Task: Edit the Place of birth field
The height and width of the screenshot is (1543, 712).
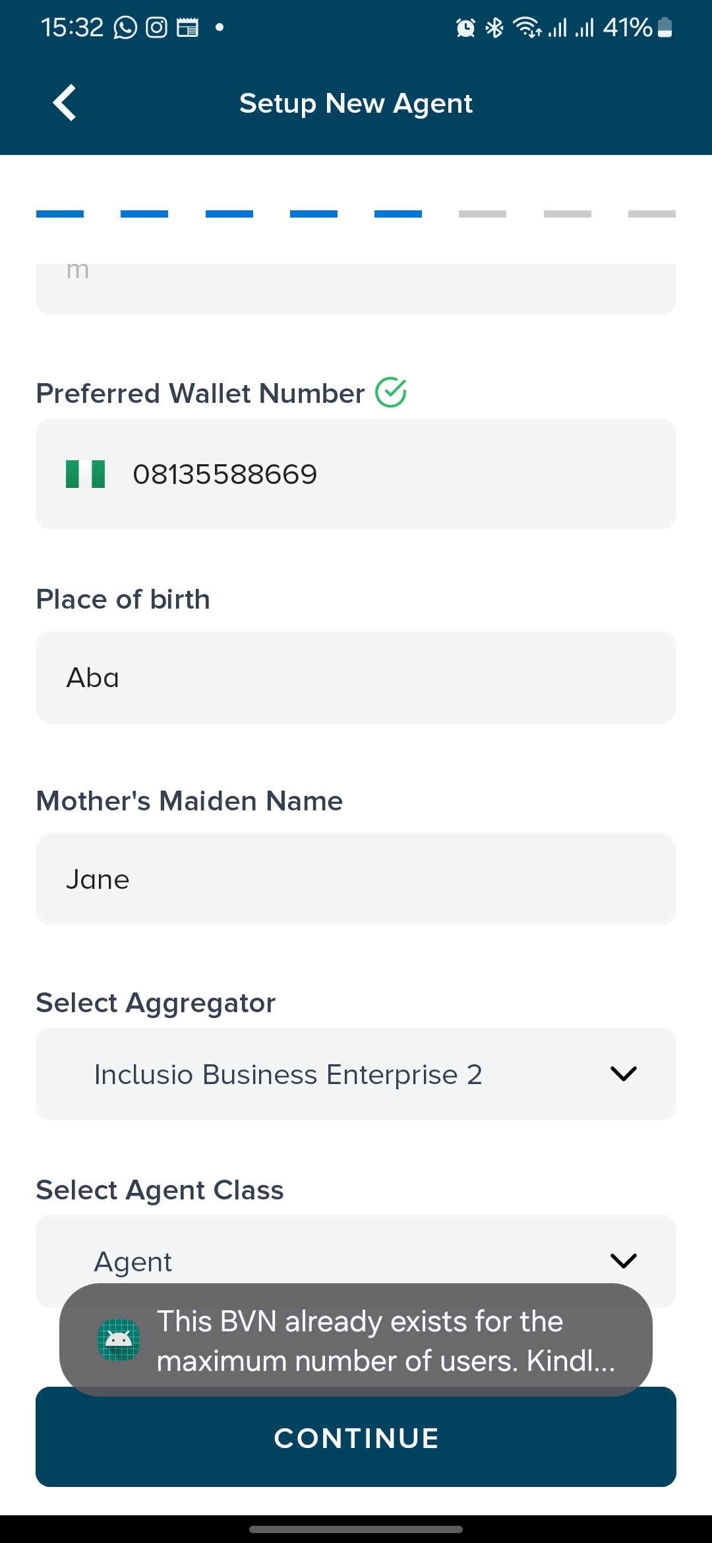Action: click(x=356, y=677)
